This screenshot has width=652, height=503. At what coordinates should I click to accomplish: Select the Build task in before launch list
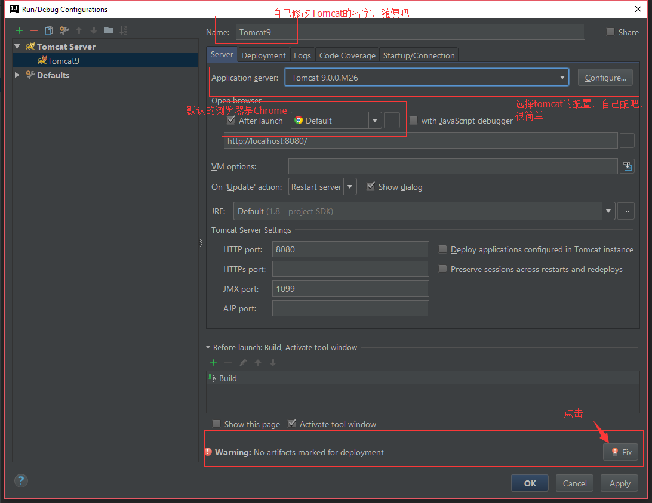pos(423,378)
